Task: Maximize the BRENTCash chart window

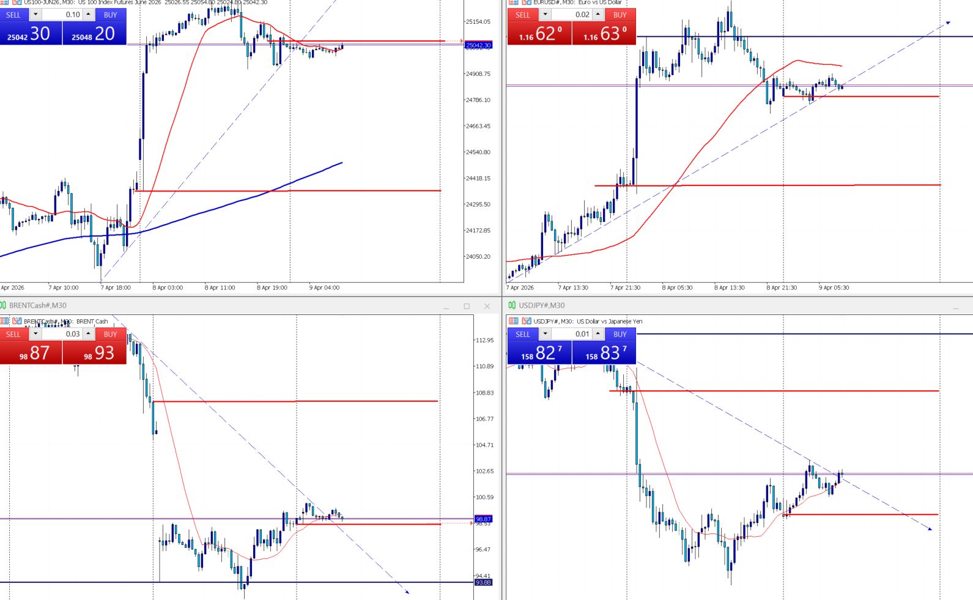Action: click(467, 306)
